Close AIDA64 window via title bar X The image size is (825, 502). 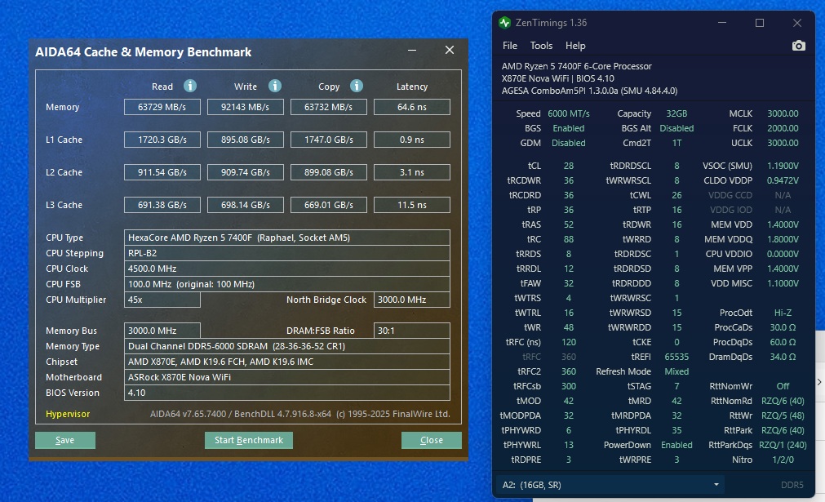click(x=450, y=50)
